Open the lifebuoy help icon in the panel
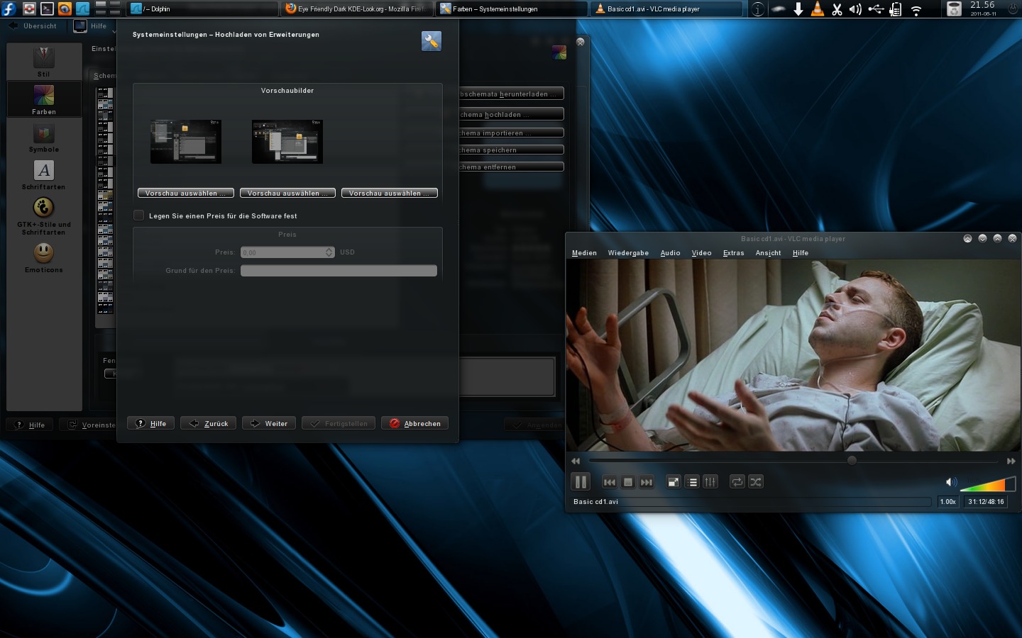Viewport: 1022px width, 638px height. (29, 9)
